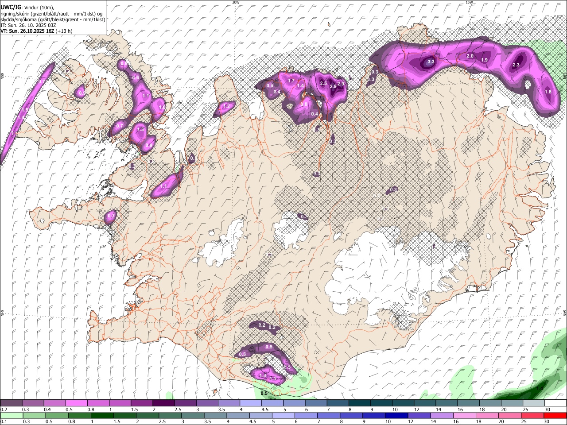Pick lightest green rain swatch after 0.1

[x=12, y=415]
